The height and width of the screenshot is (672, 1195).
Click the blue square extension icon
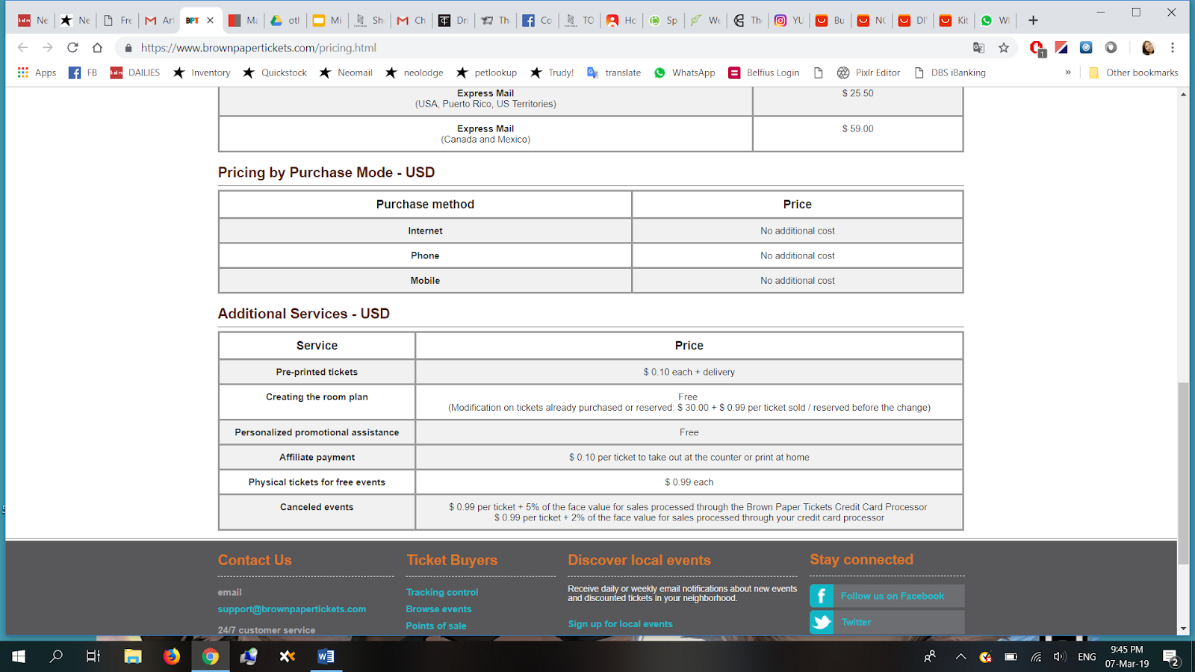(1086, 48)
